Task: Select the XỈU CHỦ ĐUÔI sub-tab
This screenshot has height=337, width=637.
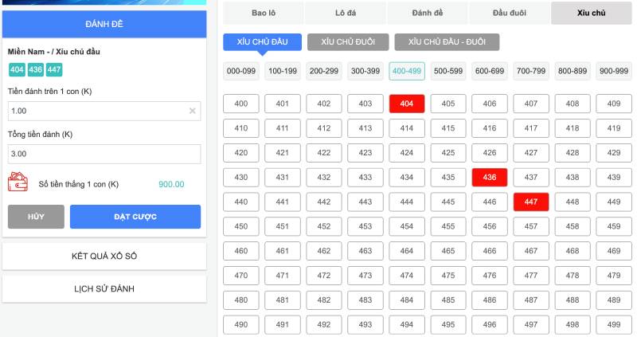Action: 348,41
